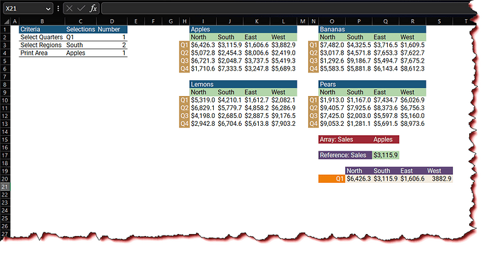This screenshot has width=492, height=256.
Task: Select Pears value $9,405.7
Action: point(332,108)
